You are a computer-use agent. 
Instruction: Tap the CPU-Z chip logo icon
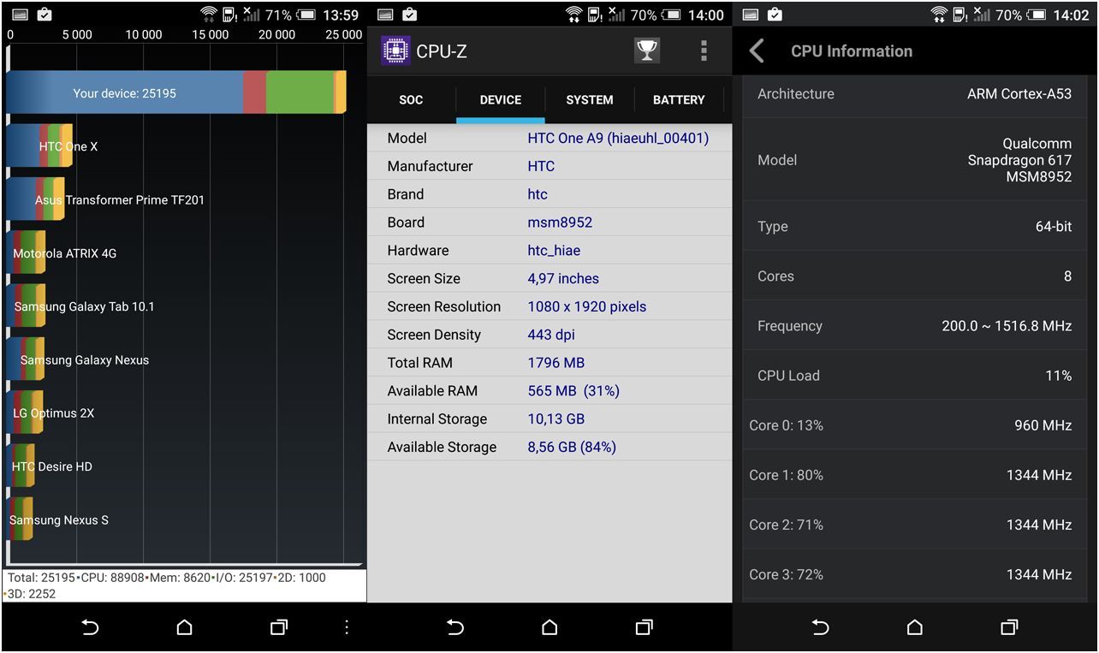[395, 51]
